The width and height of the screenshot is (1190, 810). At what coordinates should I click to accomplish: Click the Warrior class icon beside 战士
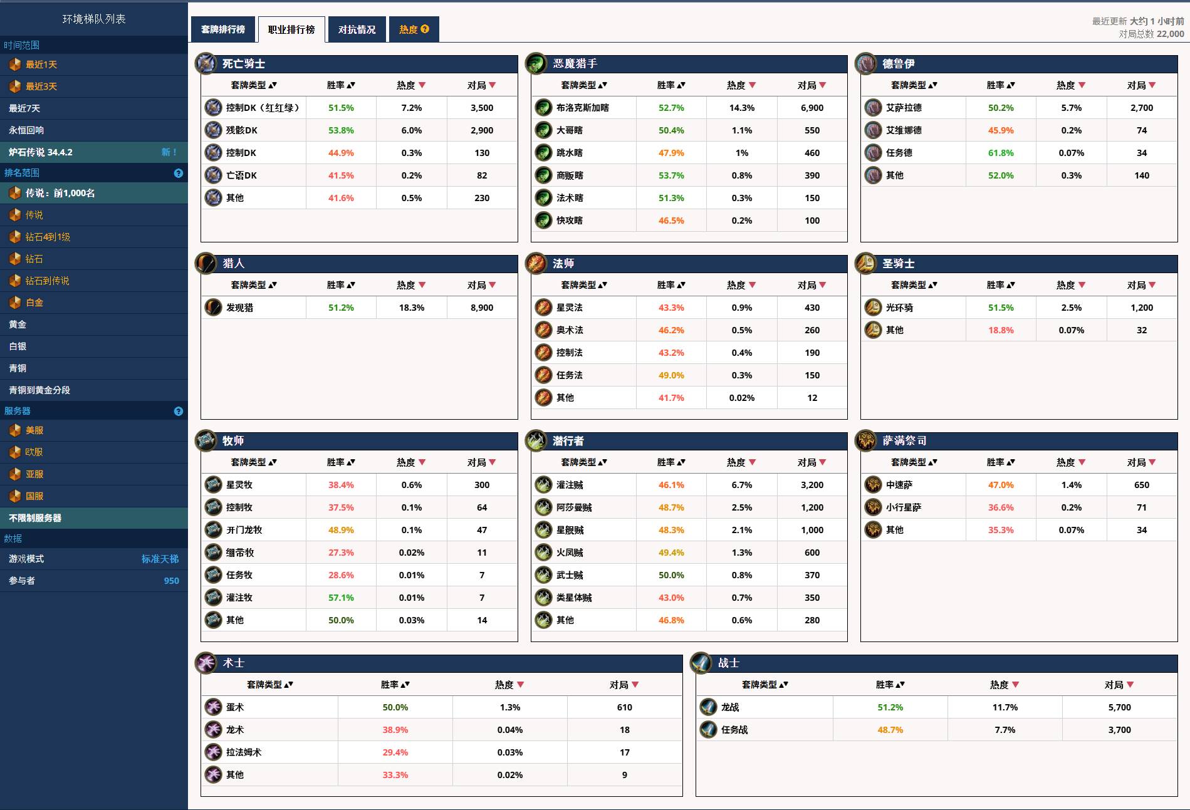701,663
